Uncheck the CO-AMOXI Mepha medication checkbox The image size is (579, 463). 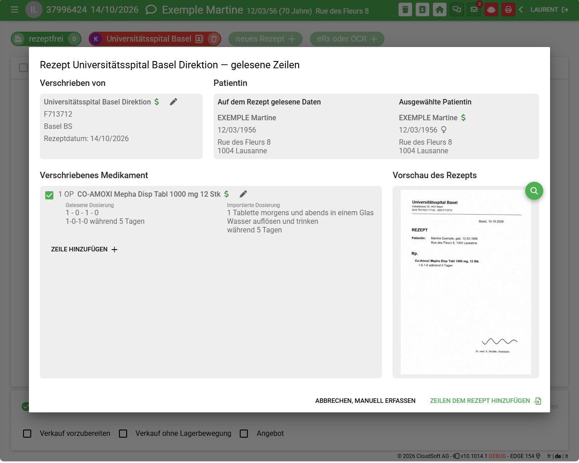click(x=49, y=195)
